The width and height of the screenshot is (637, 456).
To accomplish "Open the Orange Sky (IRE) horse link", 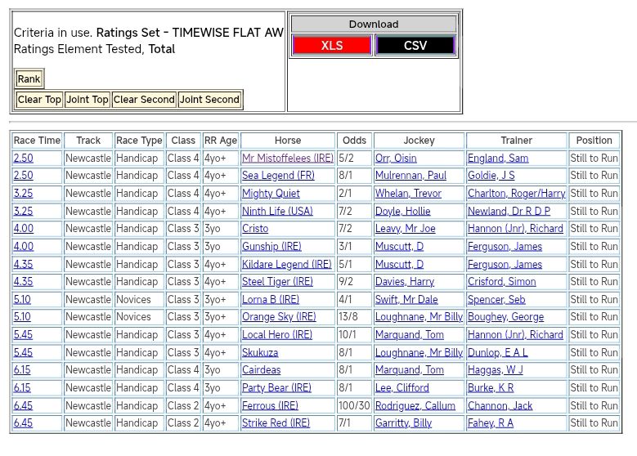I will pos(279,317).
